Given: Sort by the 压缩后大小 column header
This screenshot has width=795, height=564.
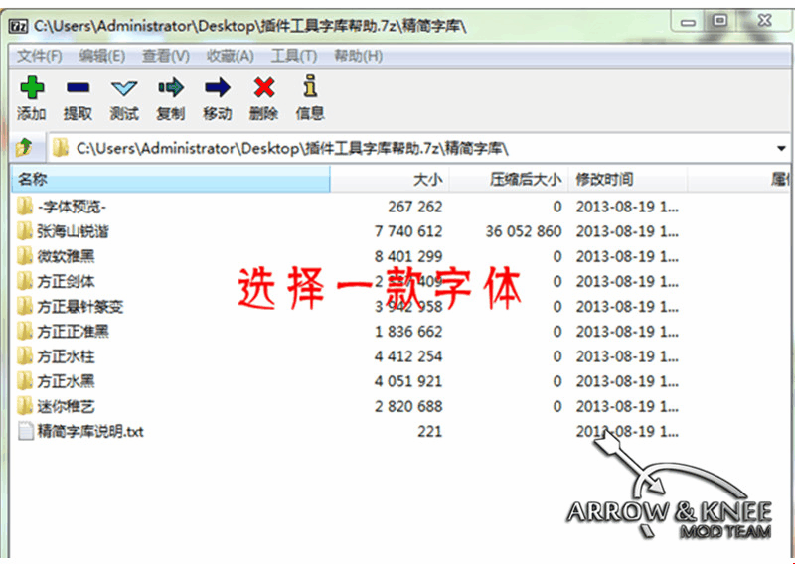Looking at the screenshot, I should pos(508,179).
